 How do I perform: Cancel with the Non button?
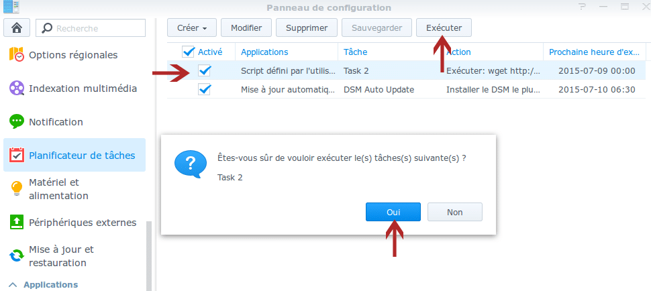(454, 212)
